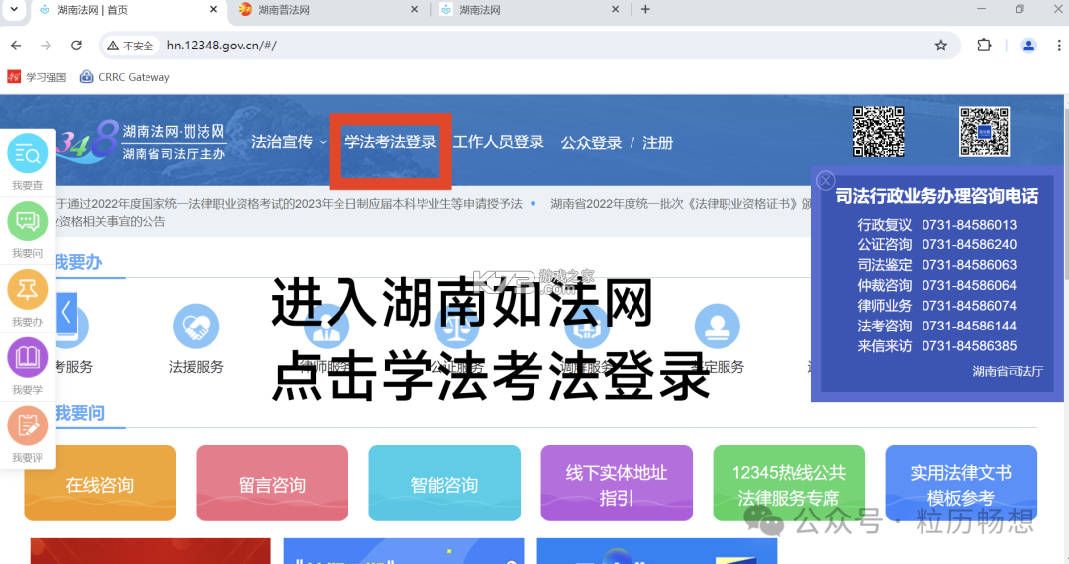
Task: Go back in browser history
Action: click(16, 45)
